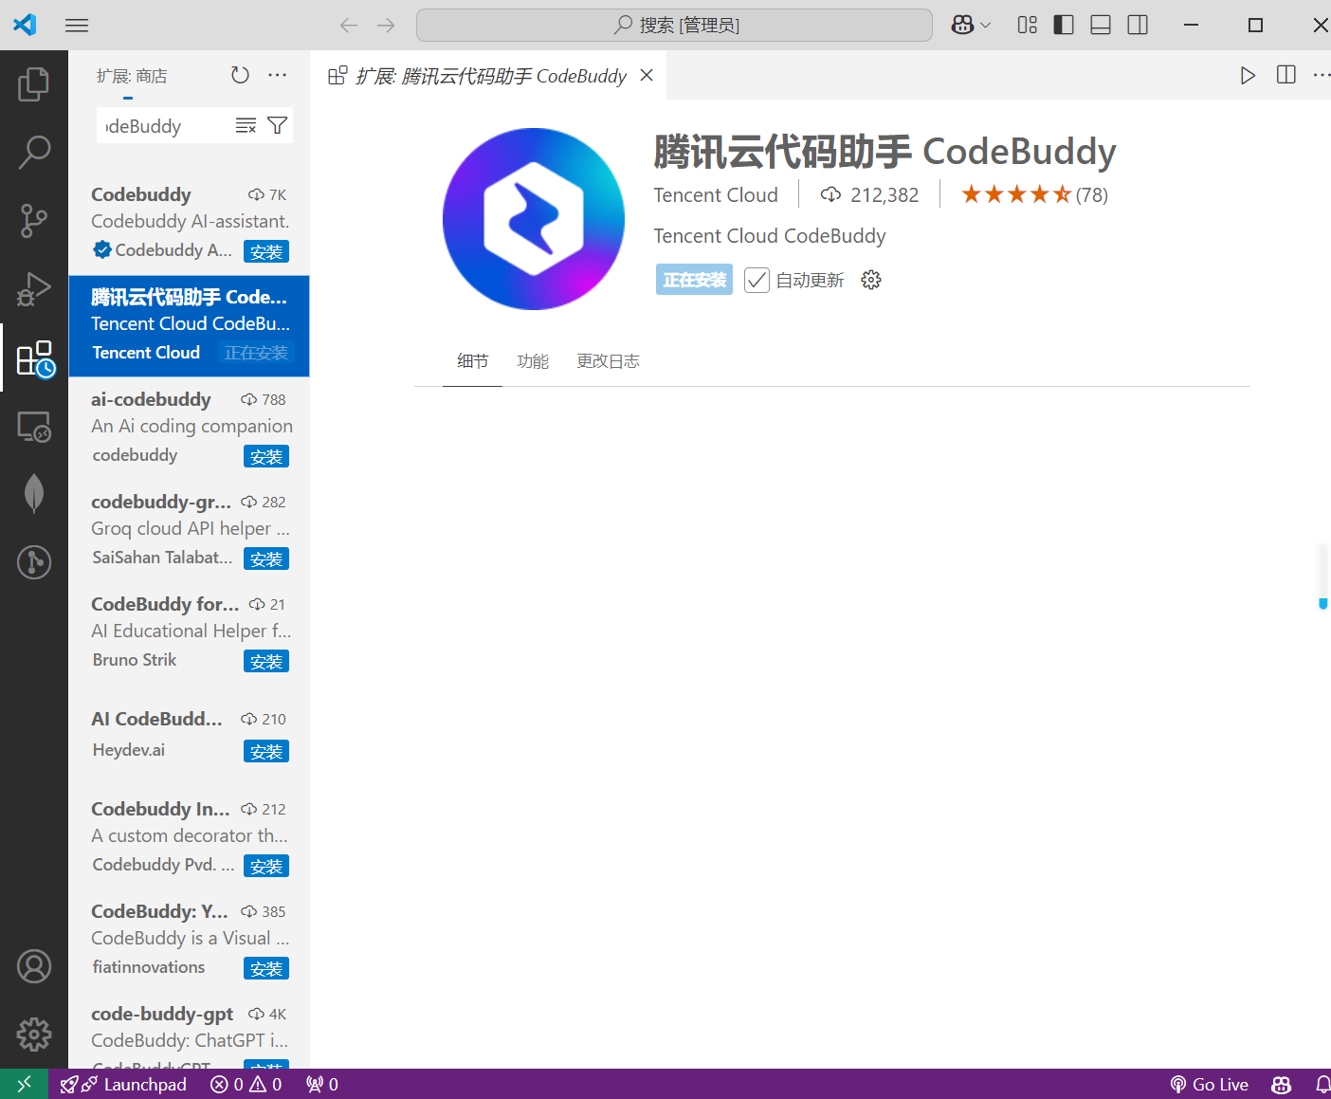Install the Heydev.ai AI CodeBuddy extension
The width and height of the screenshot is (1331, 1099).
click(x=266, y=751)
